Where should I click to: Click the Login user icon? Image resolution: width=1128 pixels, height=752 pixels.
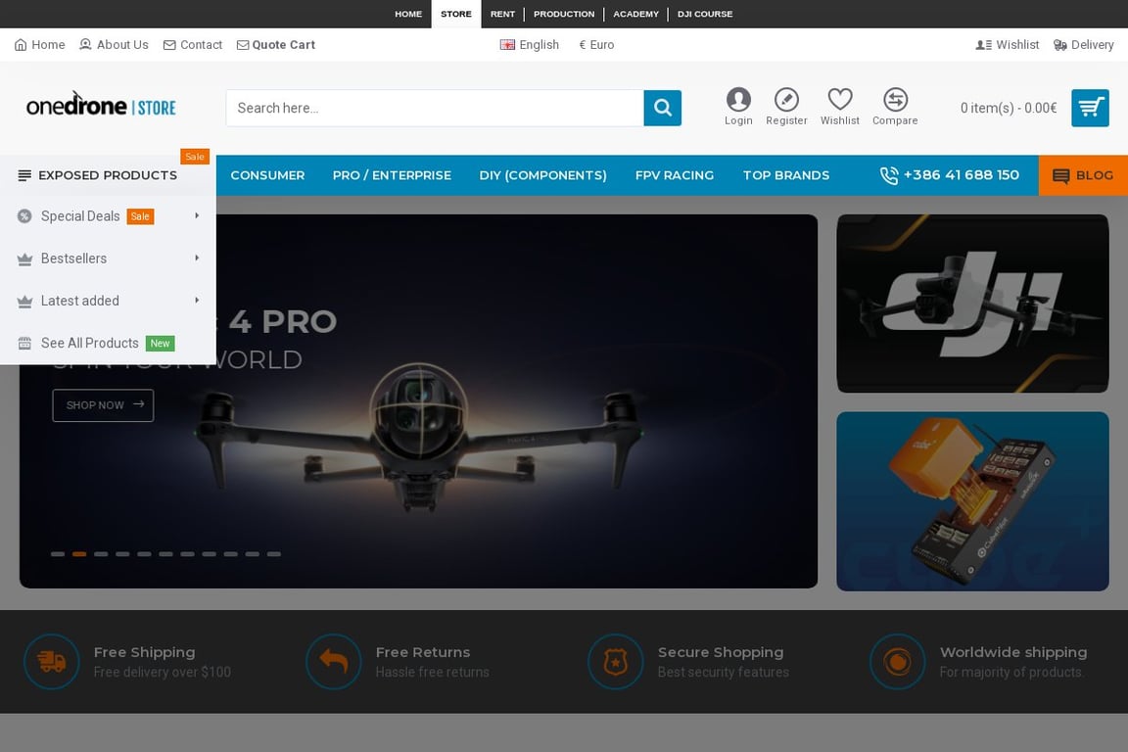click(738, 99)
